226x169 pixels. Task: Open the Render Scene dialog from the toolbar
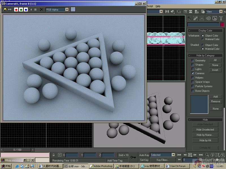pyautogui.click(x=203, y=12)
